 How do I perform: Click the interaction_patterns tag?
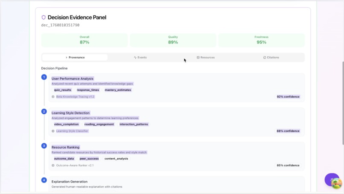[134, 125]
